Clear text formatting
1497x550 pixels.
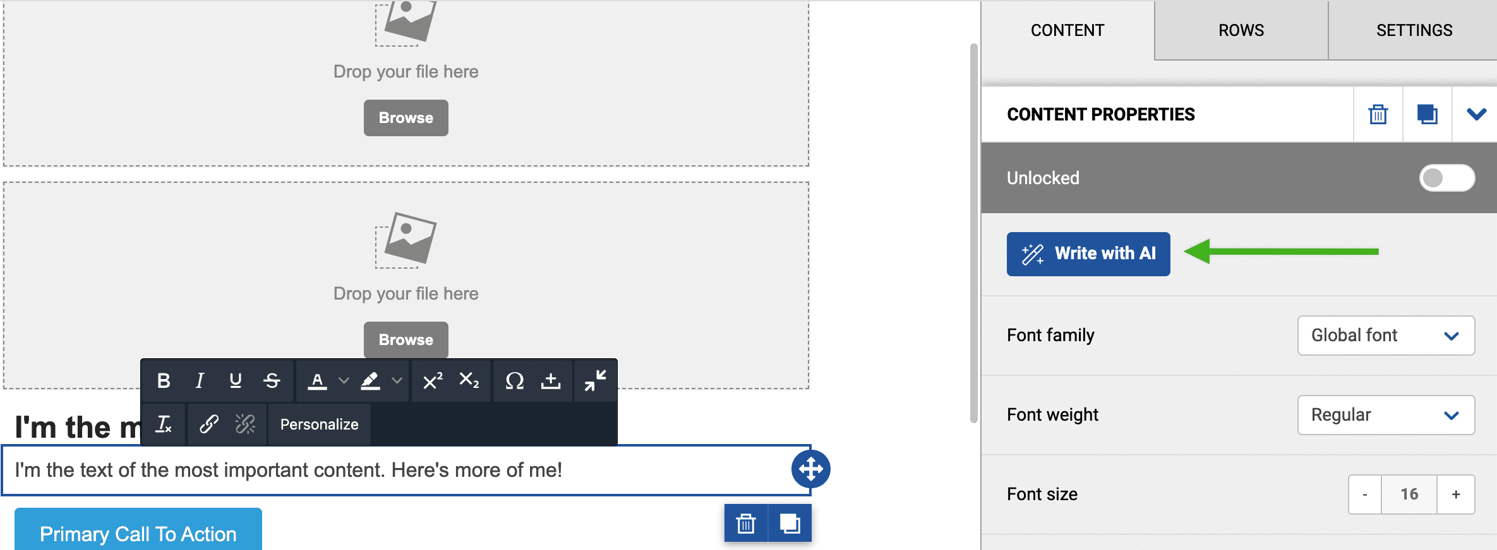point(164,424)
